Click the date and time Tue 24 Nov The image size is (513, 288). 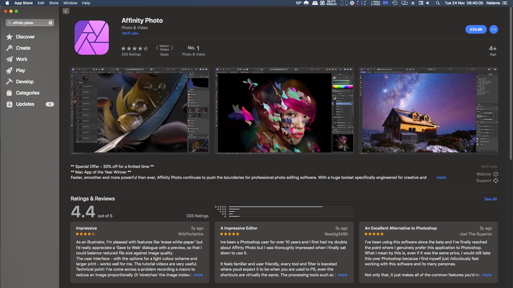pyautogui.click(x=464, y=3)
